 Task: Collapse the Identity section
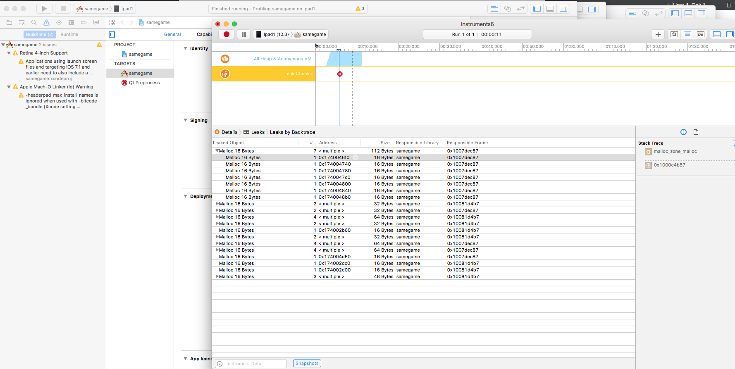[x=186, y=48]
